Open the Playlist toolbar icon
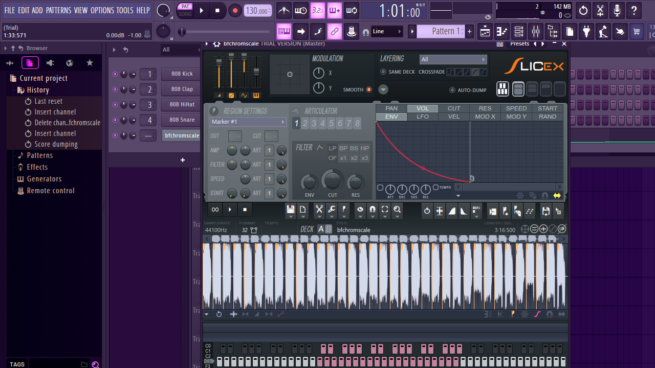The width and height of the screenshot is (655, 368). (x=485, y=32)
